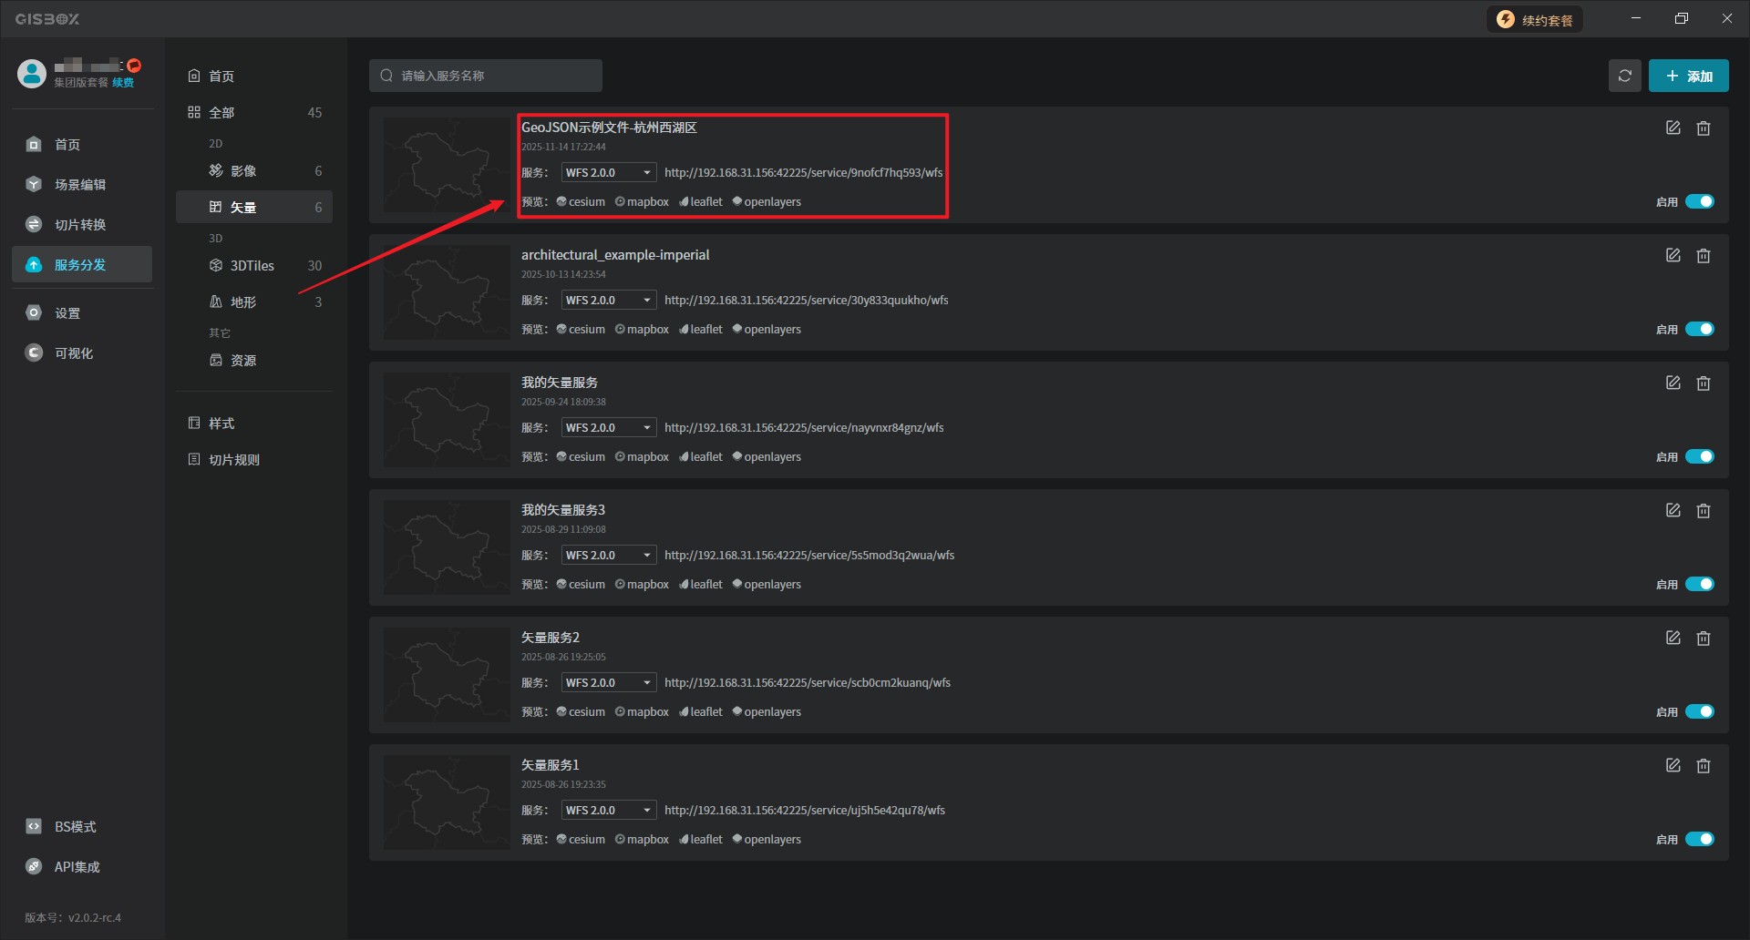
Task: Delete the 矢量服务1 service entry
Action: 1703,766
